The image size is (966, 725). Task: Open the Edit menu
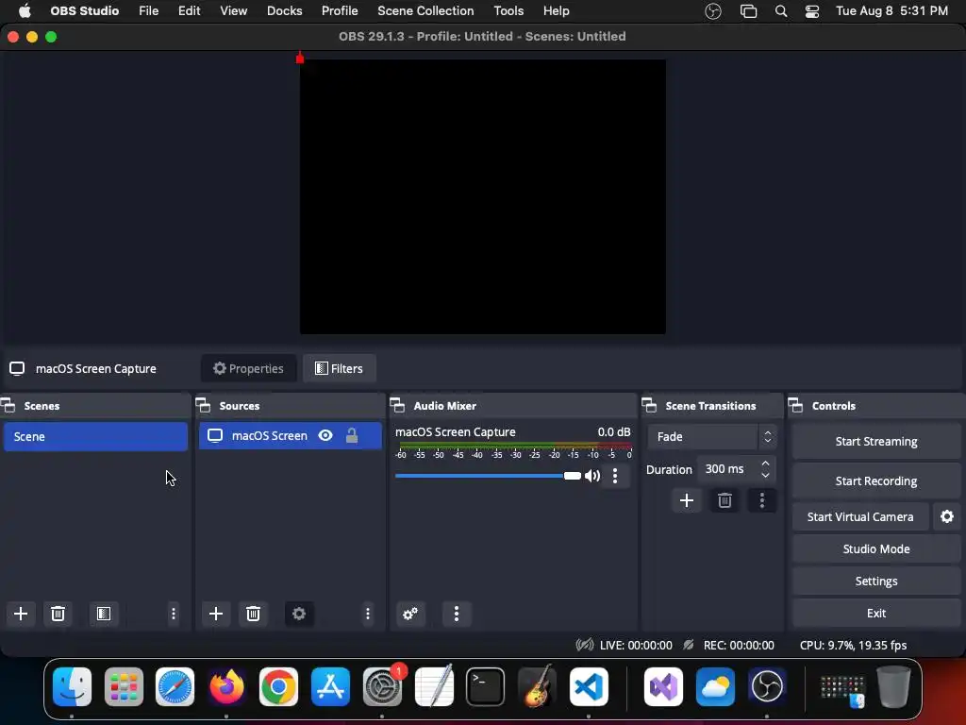click(189, 11)
